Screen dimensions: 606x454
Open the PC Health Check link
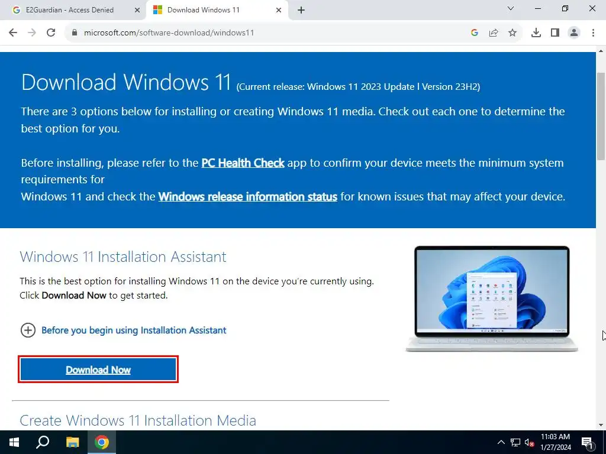click(x=243, y=163)
